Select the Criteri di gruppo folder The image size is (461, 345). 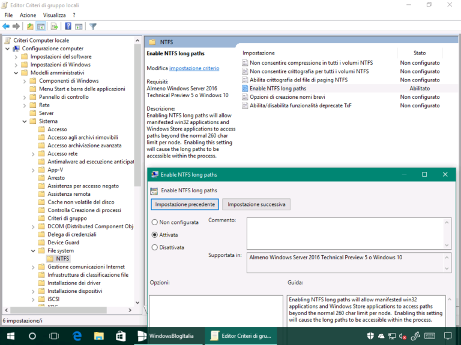point(63,218)
